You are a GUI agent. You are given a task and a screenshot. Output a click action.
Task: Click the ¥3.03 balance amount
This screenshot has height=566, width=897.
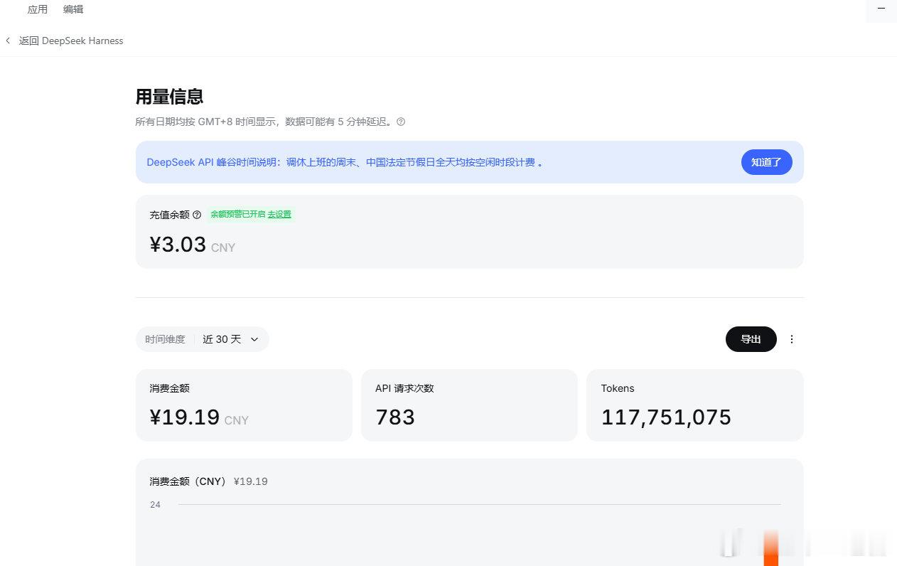(x=178, y=245)
